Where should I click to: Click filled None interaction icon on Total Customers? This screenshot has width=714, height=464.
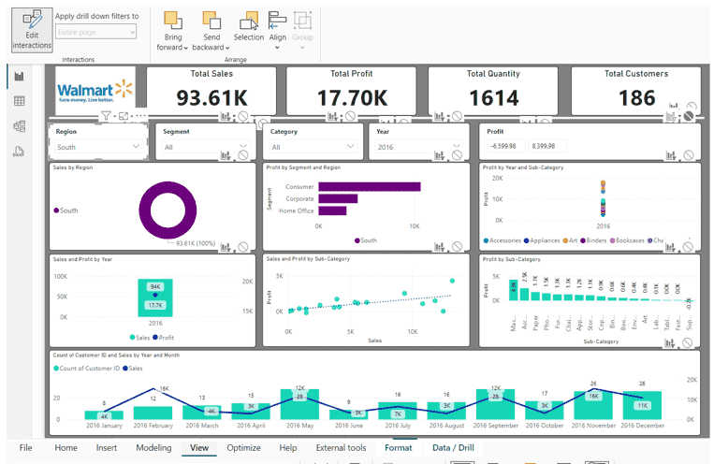689,117
